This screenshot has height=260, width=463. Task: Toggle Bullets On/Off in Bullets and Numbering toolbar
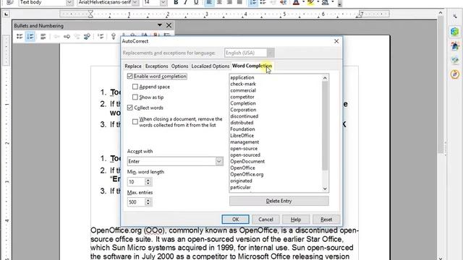[20, 37]
